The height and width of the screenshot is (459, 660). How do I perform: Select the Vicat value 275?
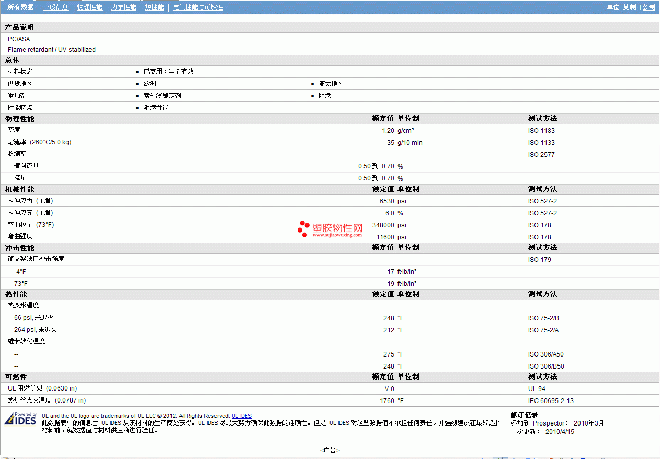389,354
